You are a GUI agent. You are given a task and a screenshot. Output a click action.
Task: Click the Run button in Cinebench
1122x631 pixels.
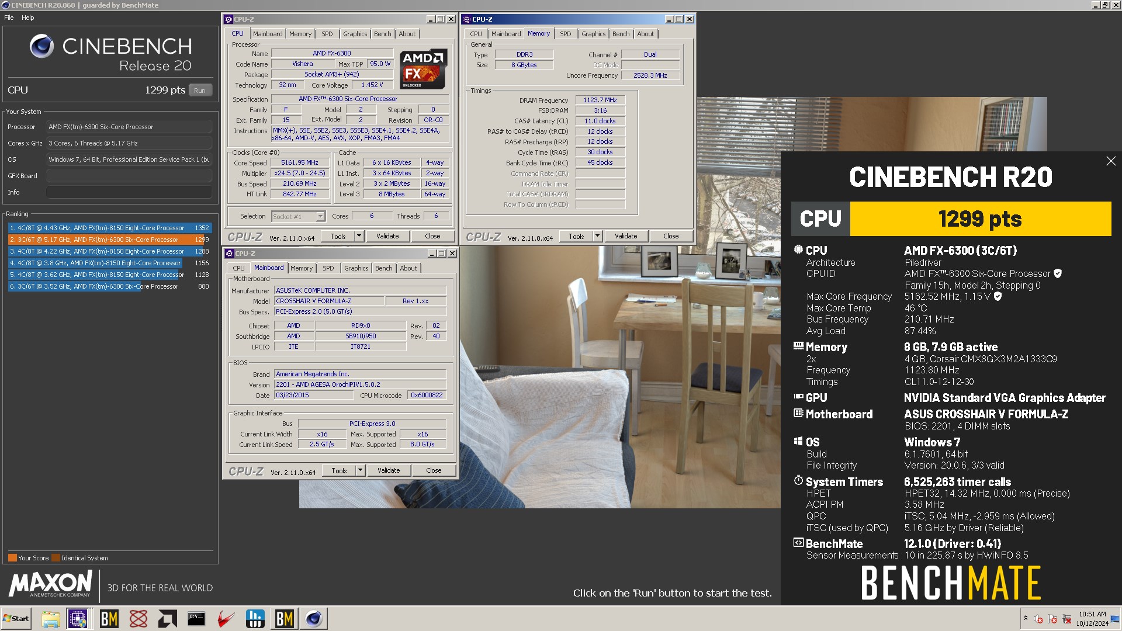point(200,91)
